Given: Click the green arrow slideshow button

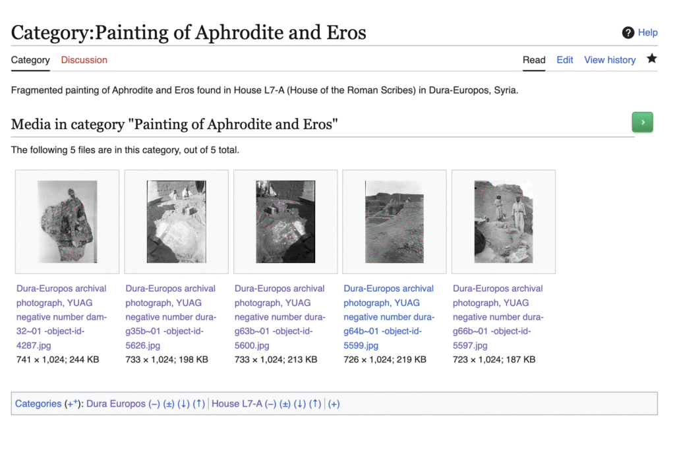Looking at the screenshot, I should tap(642, 122).
